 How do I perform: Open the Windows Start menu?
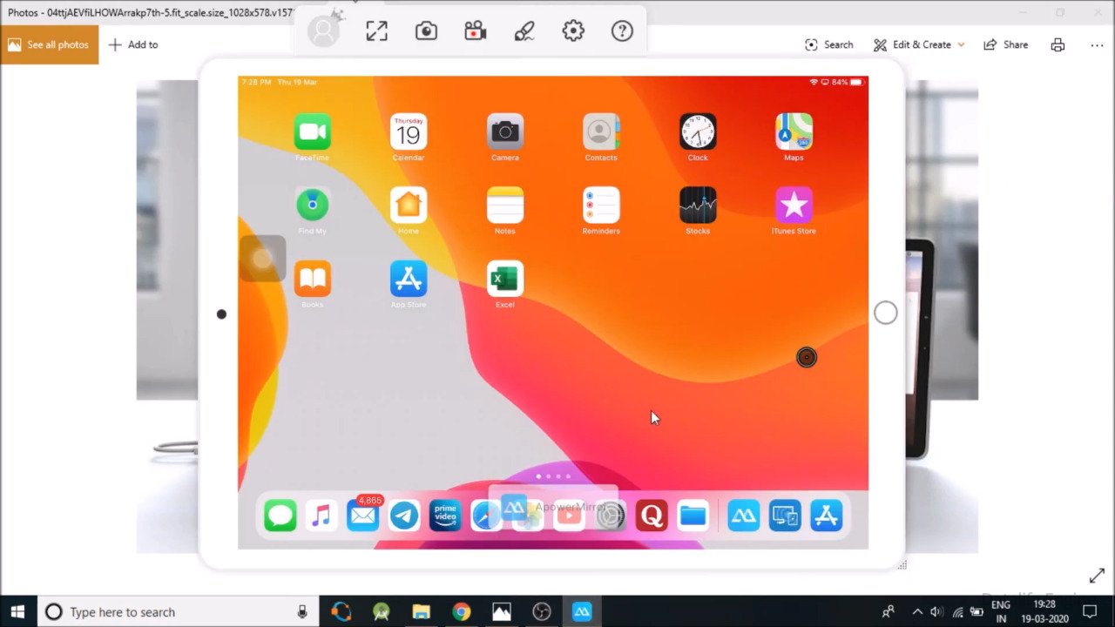[17, 612]
